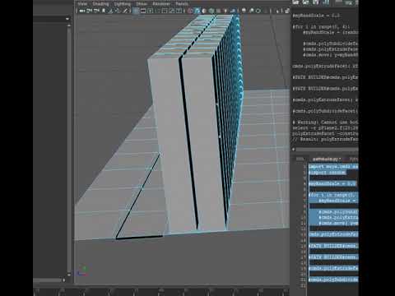Toggle the viewport Grid display
395x296 pixels.
coord(136,11)
